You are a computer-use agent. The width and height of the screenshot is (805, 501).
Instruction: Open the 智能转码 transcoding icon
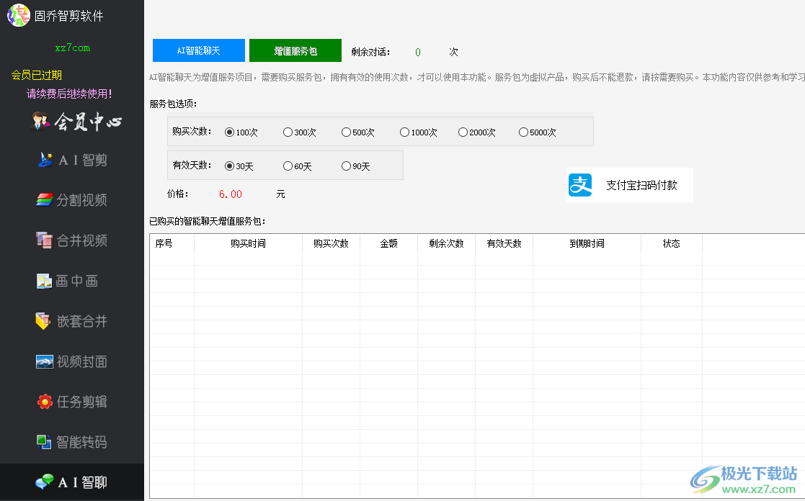pyautogui.click(x=44, y=442)
